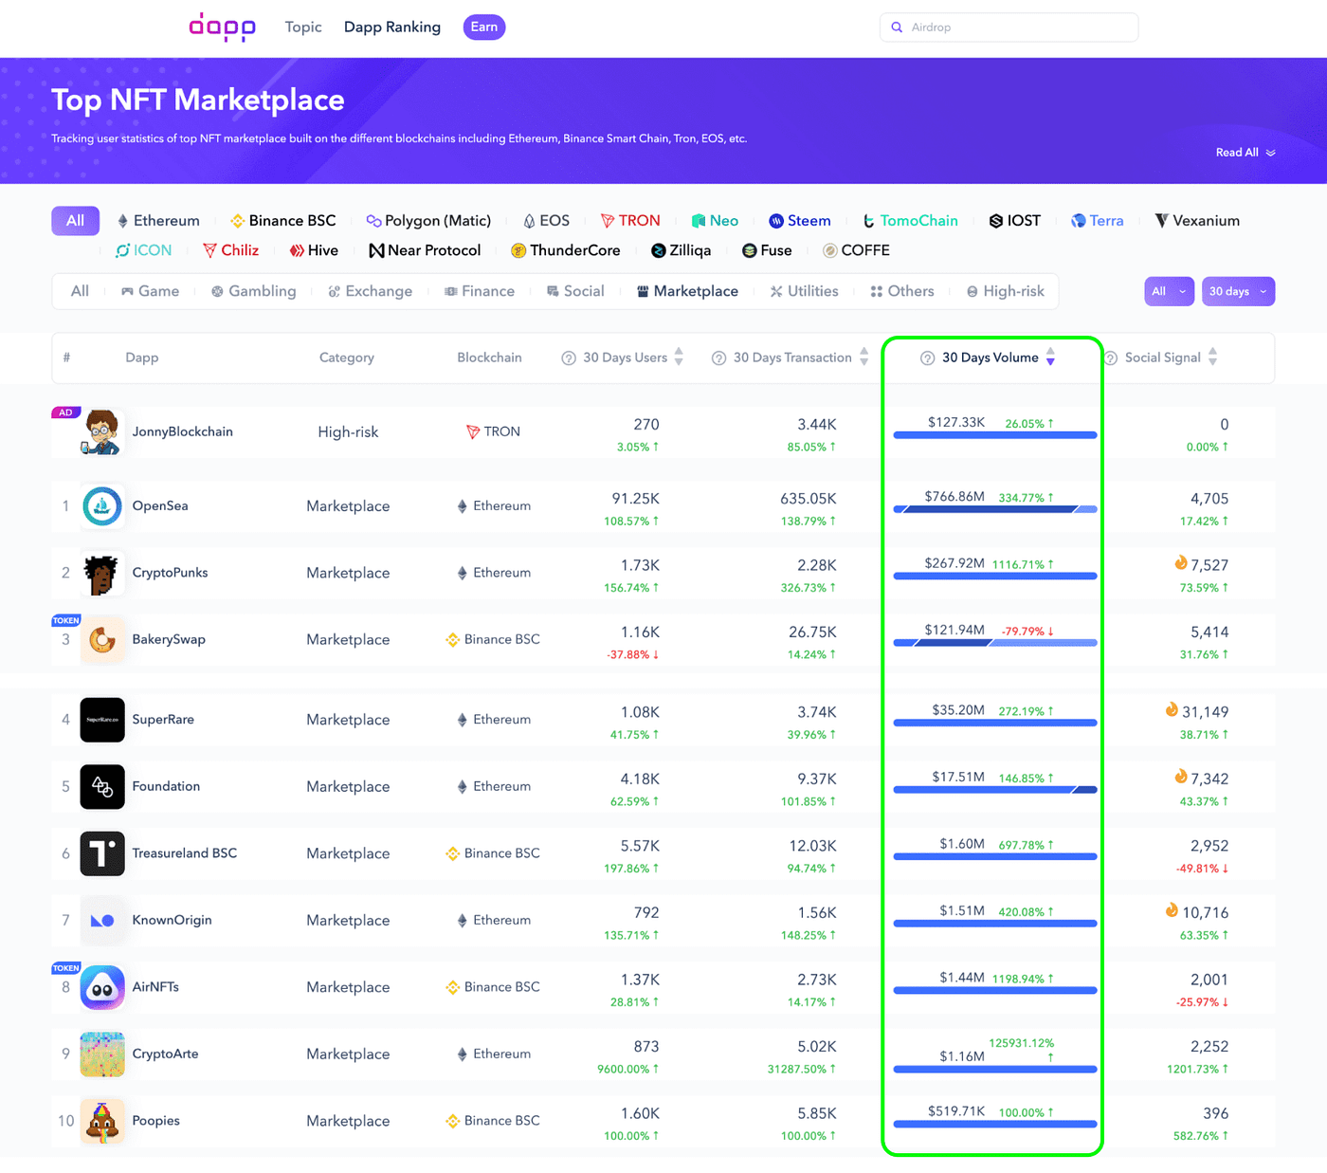Screen dimensions: 1327x1173
Task: Open the KnownOrigin logo icon
Action: click(102, 921)
